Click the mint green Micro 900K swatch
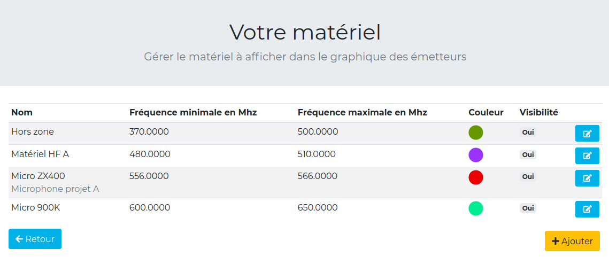Image resolution: width=609 pixels, height=264 pixels. click(x=476, y=208)
